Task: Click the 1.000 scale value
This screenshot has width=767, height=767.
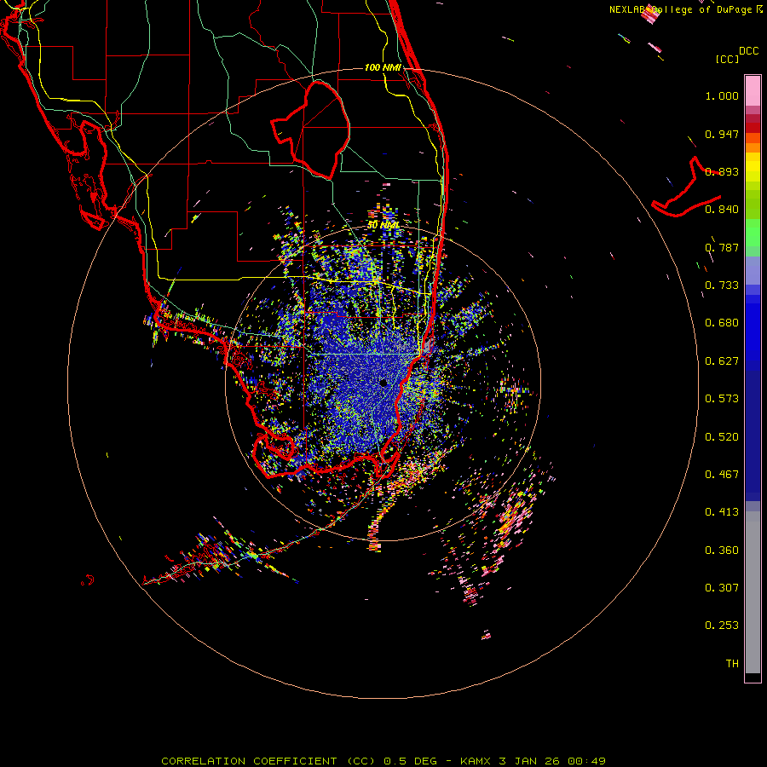Action: (x=722, y=95)
